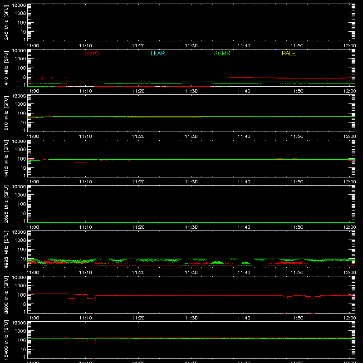363x363 pixels.
Task: Click 12:00 tick below the 4995 MHz panel
Action: point(349,273)
